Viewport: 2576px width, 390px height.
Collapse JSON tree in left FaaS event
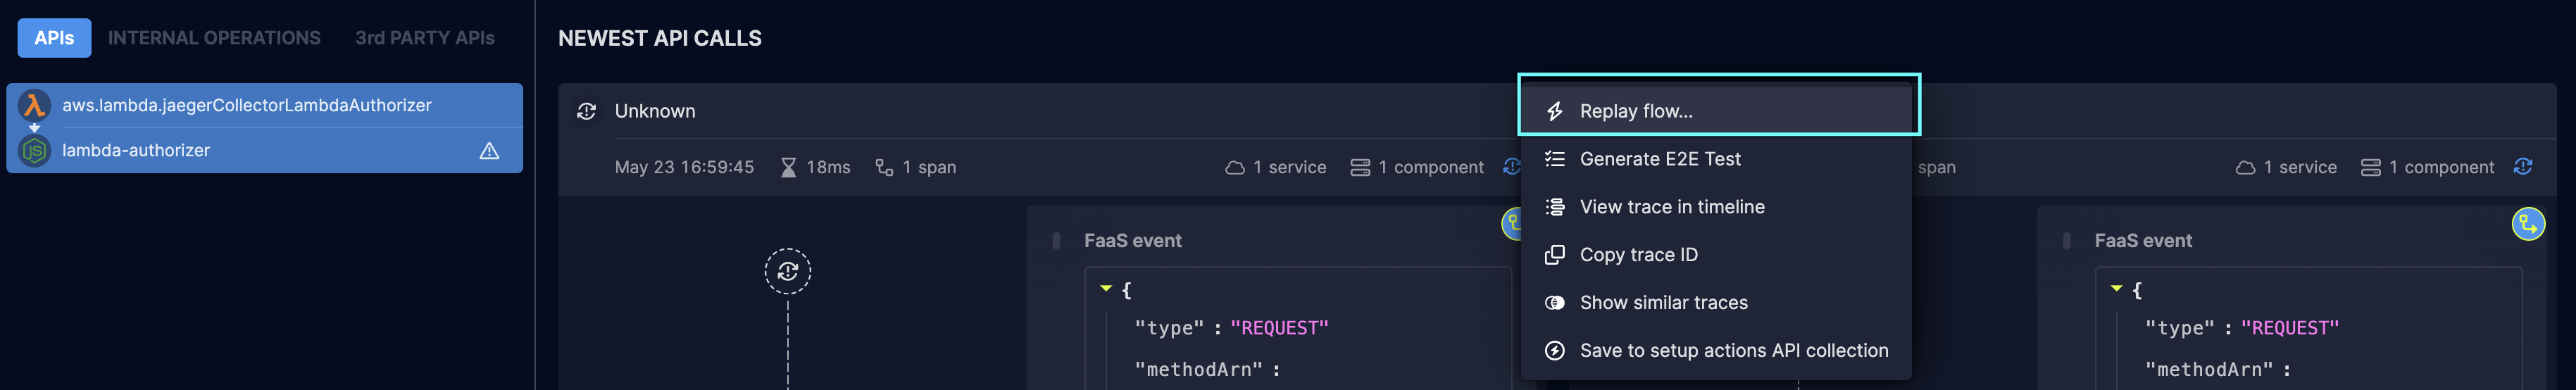1106,289
